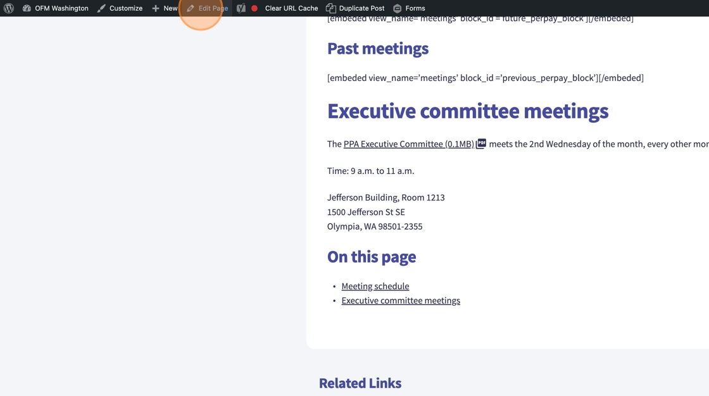The image size is (709, 396).
Task: Click the previous_perpay_block embed shortcode text
Action: pyautogui.click(x=485, y=78)
